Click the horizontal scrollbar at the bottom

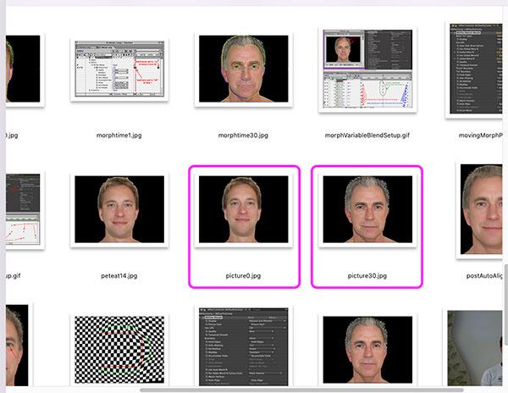301,390
